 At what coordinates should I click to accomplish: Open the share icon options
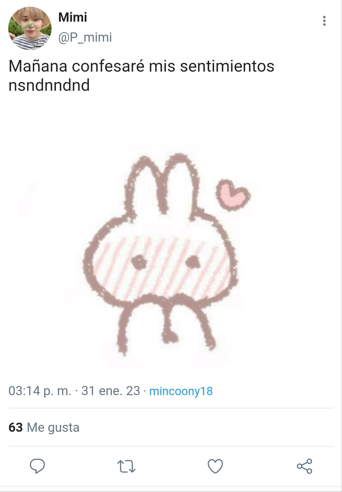point(304,466)
